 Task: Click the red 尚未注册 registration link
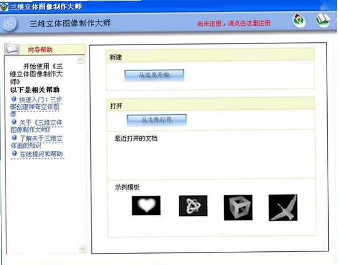(234, 23)
